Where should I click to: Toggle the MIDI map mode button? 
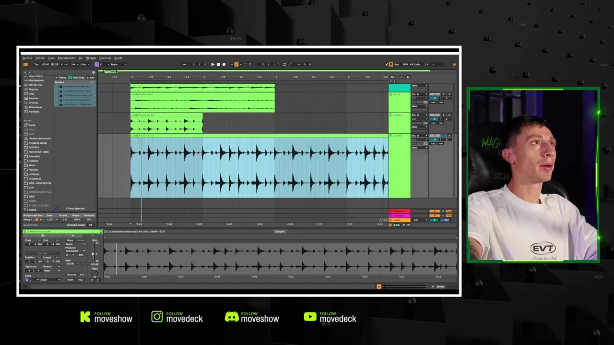pyautogui.click(x=405, y=64)
